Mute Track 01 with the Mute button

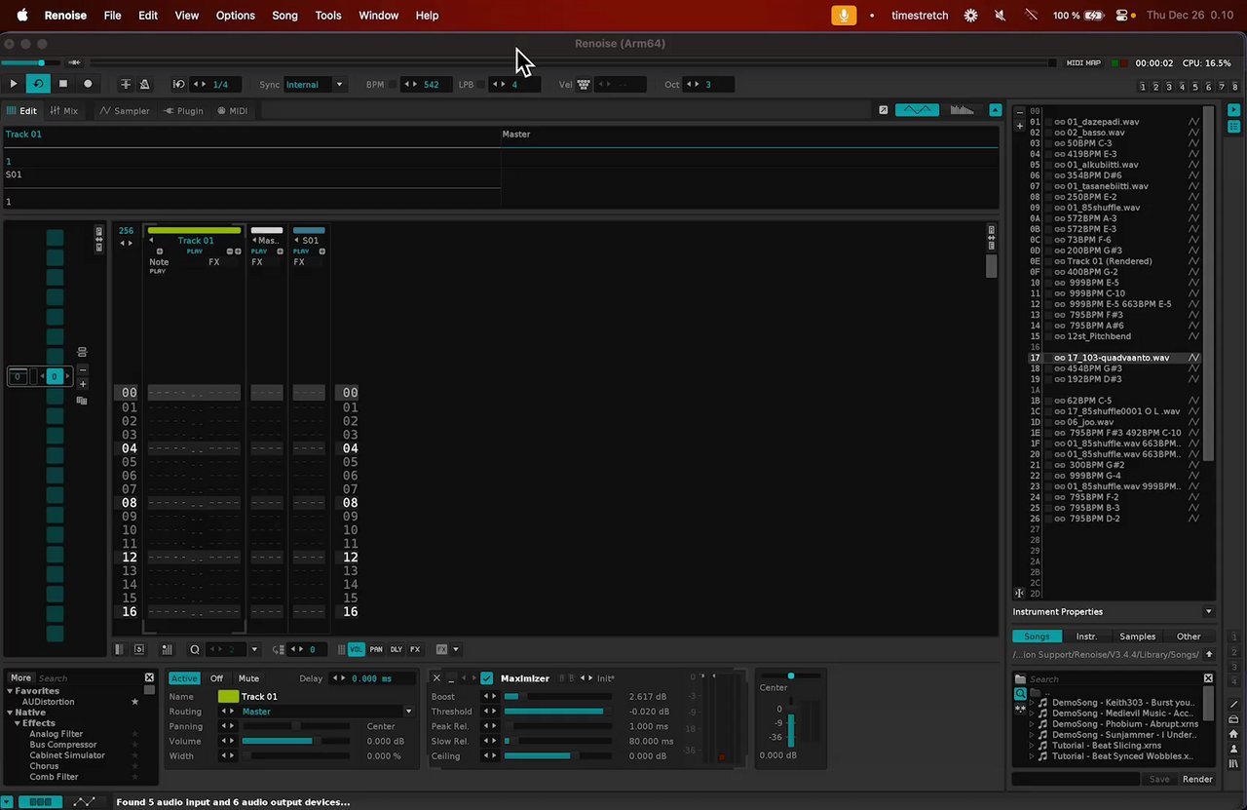(249, 678)
